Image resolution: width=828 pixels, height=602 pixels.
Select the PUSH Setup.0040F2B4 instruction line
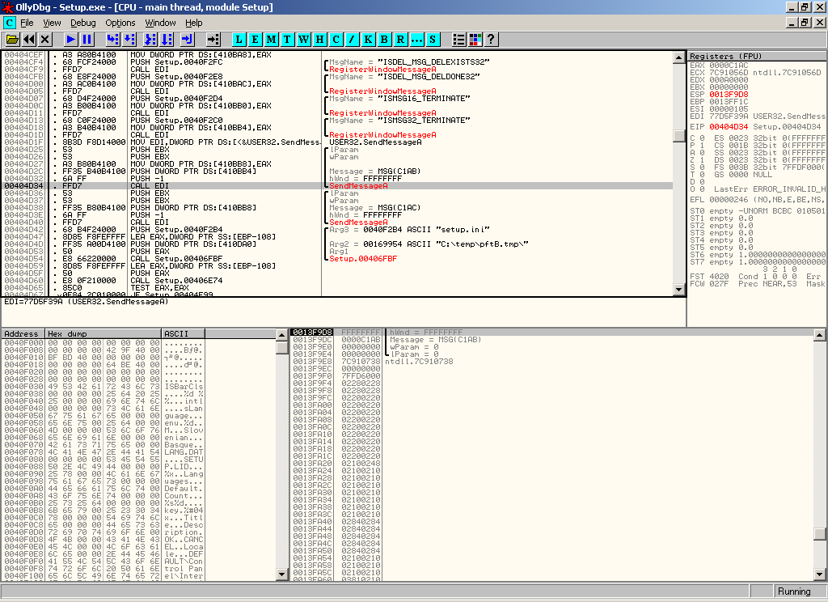click(176, 230)
